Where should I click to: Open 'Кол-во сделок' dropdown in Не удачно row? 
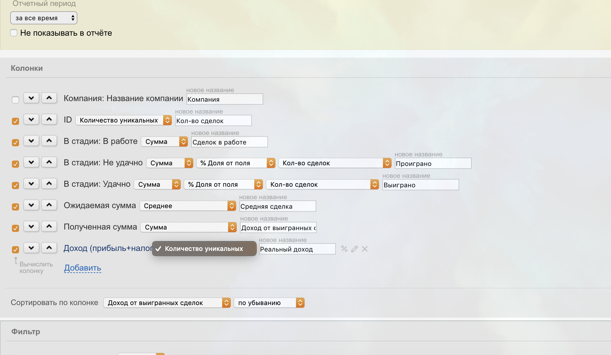(x=335, y=163)
